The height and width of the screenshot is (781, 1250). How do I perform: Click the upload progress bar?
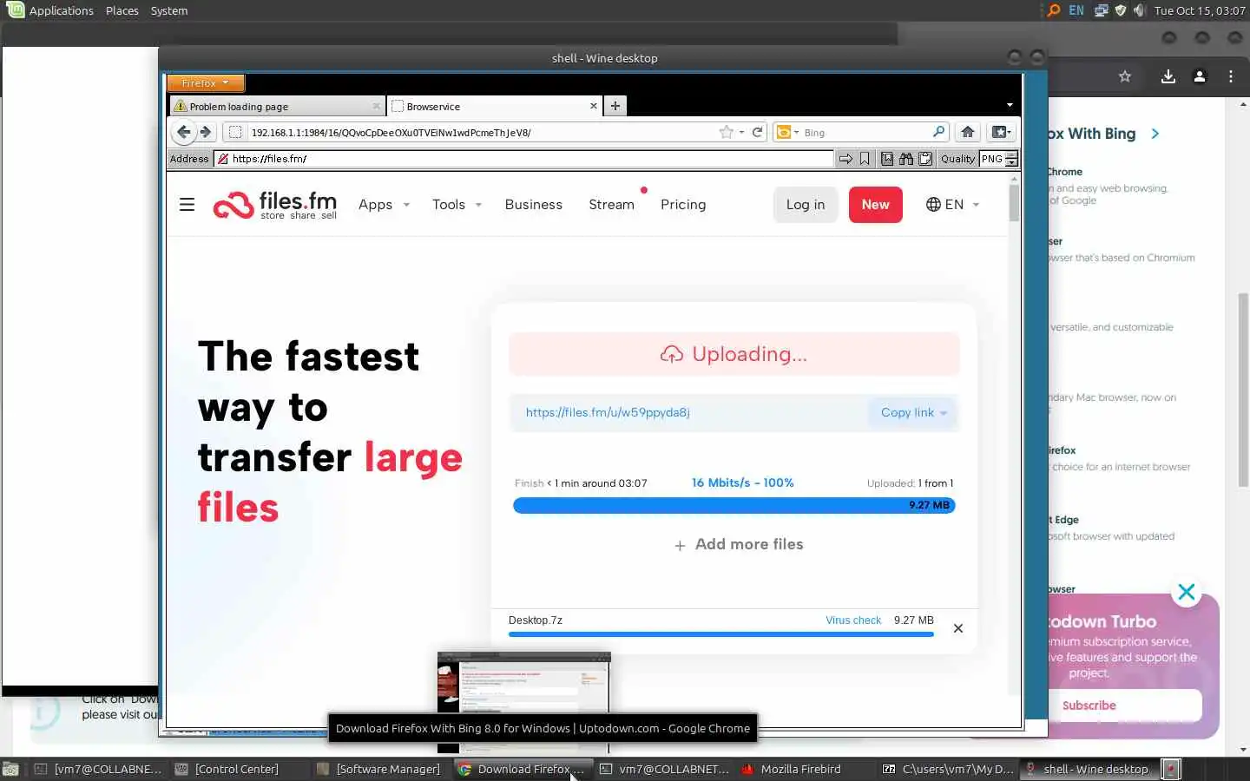click(x=734, y=505)
